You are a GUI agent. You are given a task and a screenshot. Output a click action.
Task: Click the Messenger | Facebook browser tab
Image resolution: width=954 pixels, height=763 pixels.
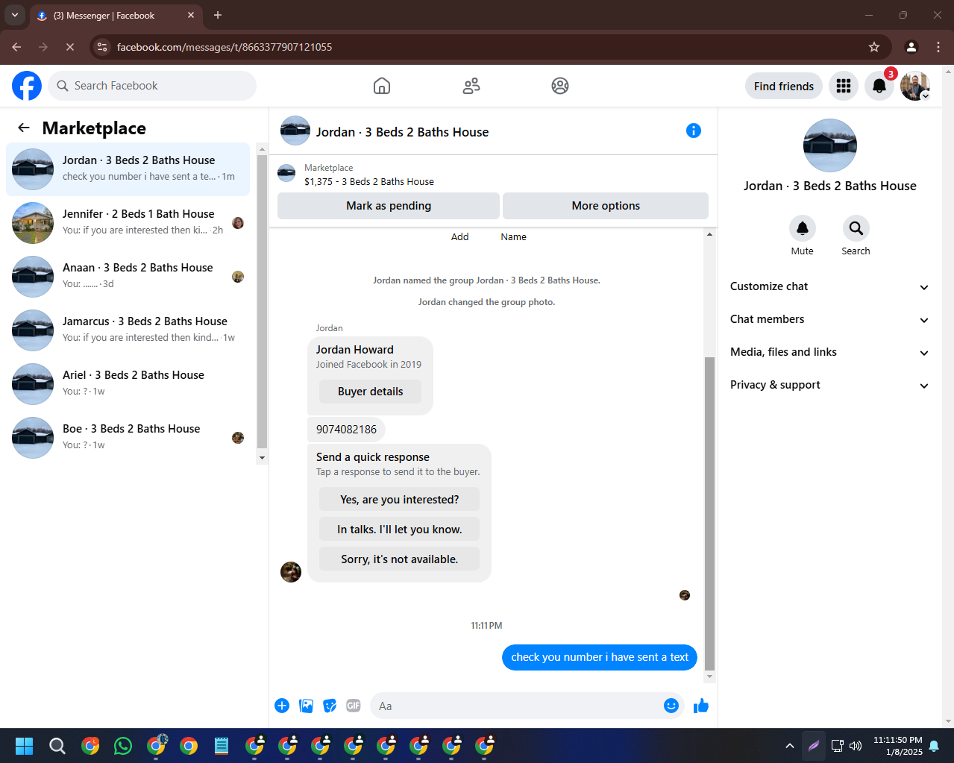point(116,15)
